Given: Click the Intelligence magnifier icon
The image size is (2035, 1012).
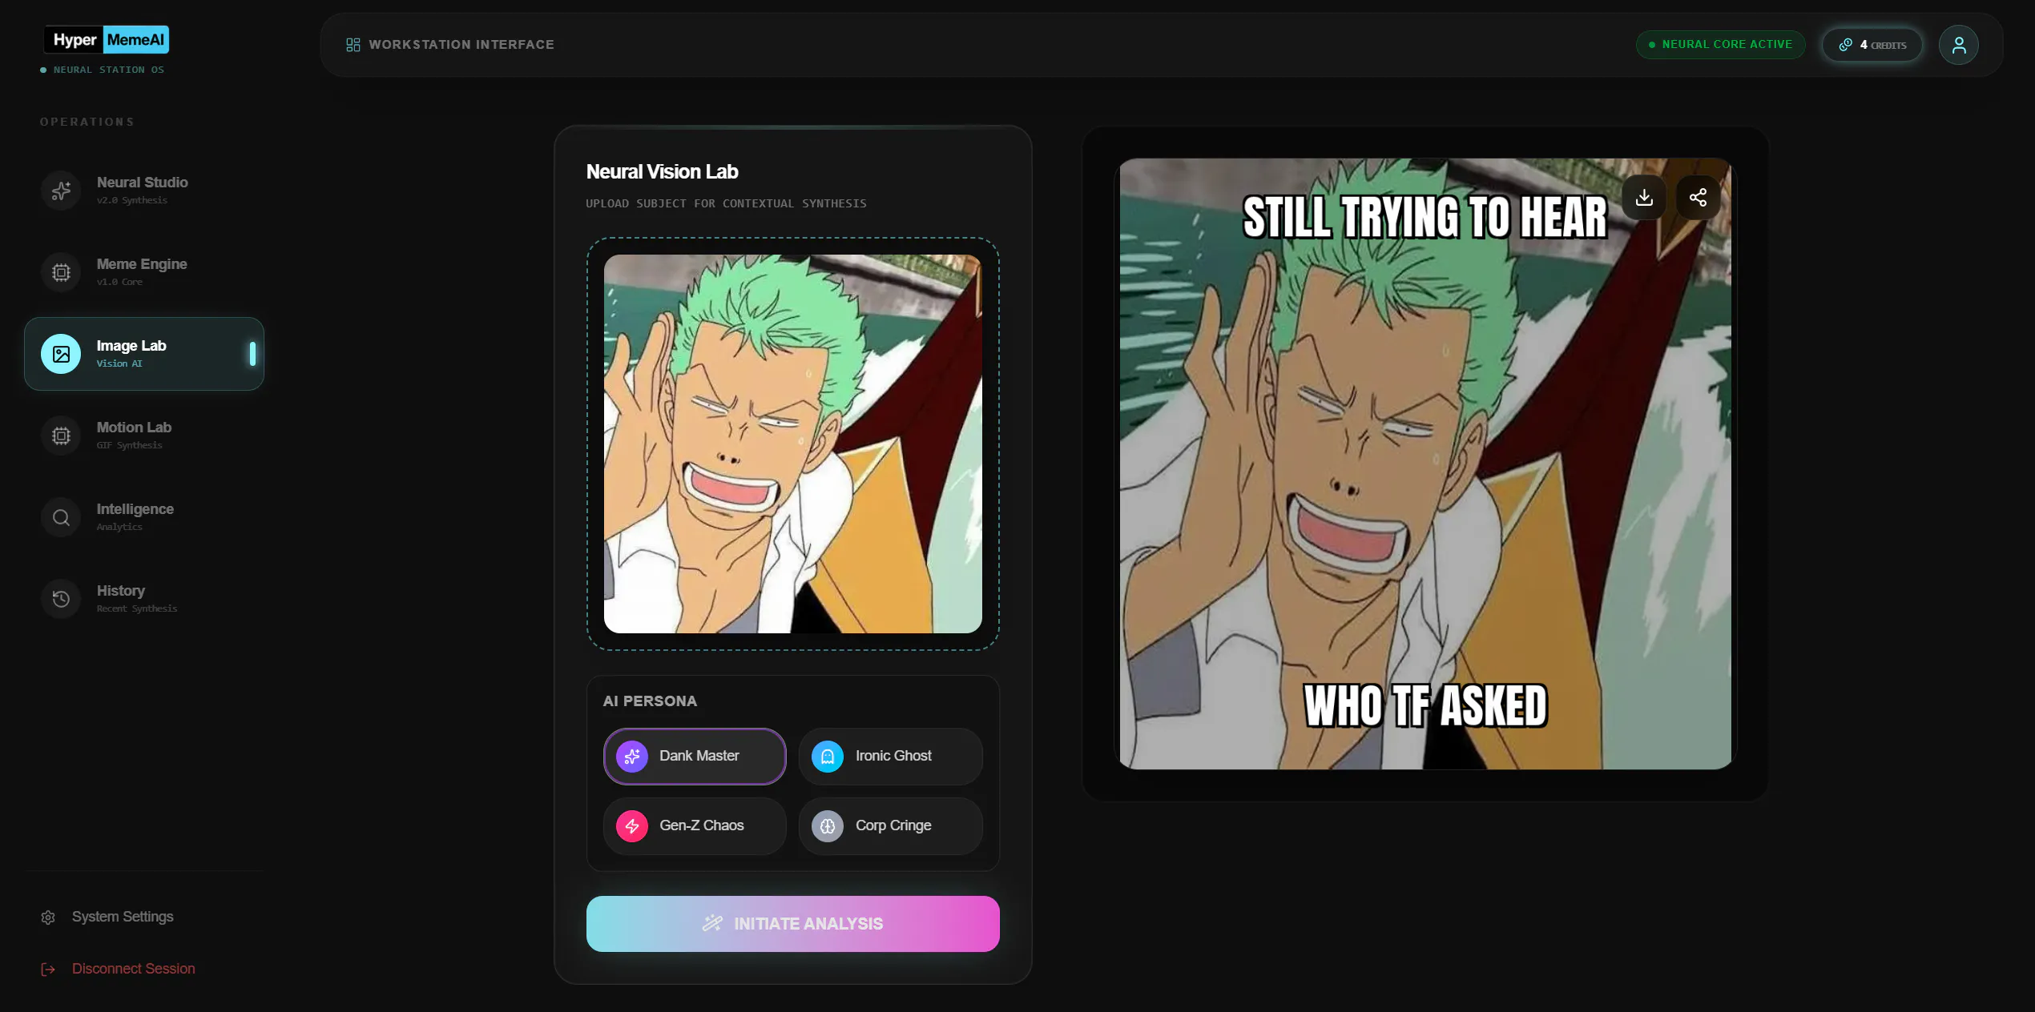Looking at the screenshot, I should tap(61, 517).
